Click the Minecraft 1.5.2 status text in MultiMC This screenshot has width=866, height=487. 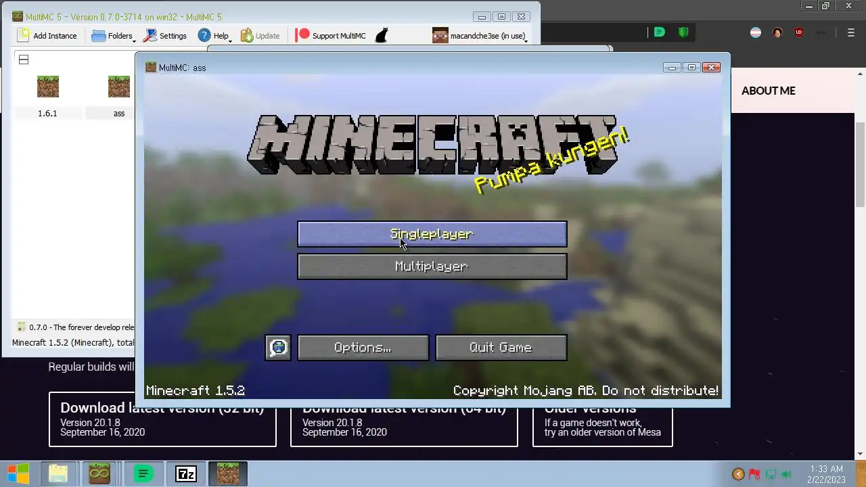(x=73, y=342)
